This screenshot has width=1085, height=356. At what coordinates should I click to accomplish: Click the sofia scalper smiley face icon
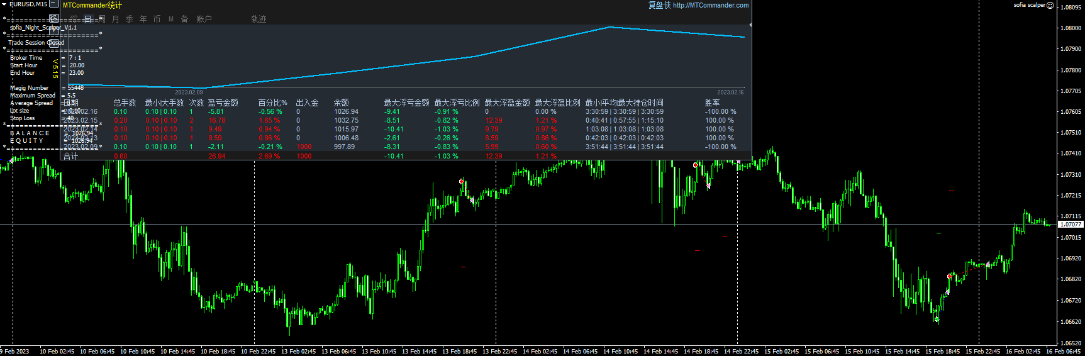(x=1050, y=5)
